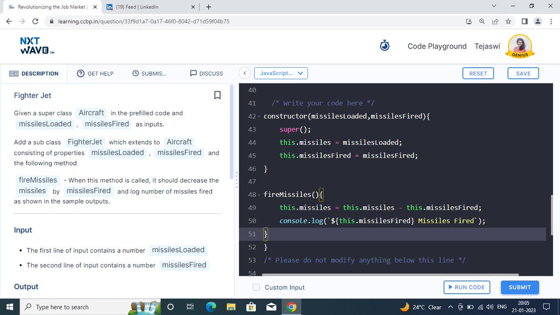The image size is (560, 315).
Task: Show hidden system tray icons
Action: click(450, 307)
